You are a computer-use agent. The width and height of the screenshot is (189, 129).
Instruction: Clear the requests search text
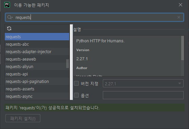coord(179,17)
